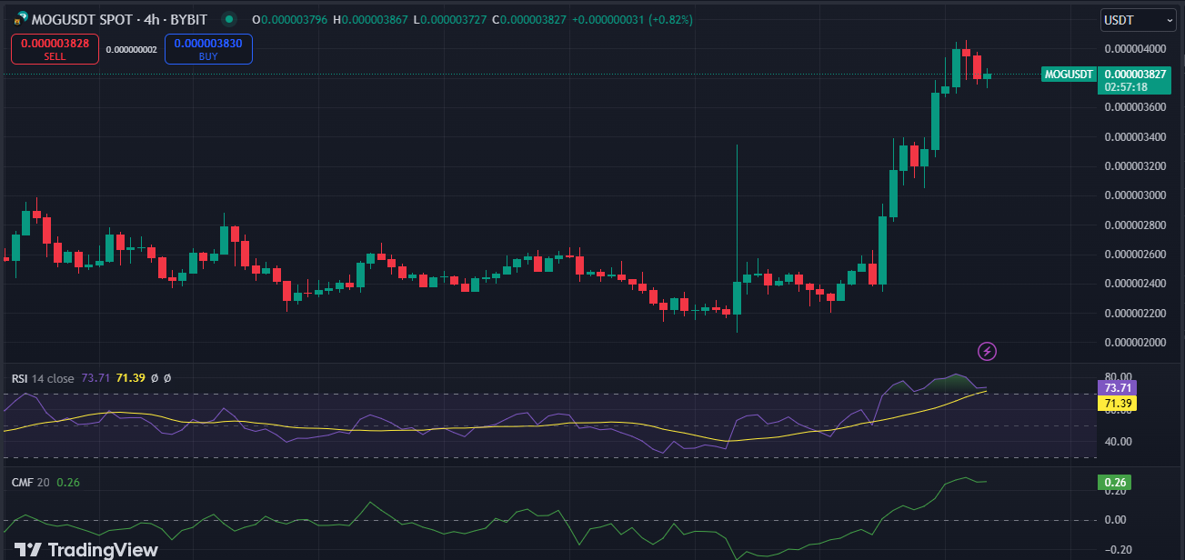Click the purple 73.71 RSI value badge
The width and height of the screenshot is (1185, 560).
coord(1118,387)
